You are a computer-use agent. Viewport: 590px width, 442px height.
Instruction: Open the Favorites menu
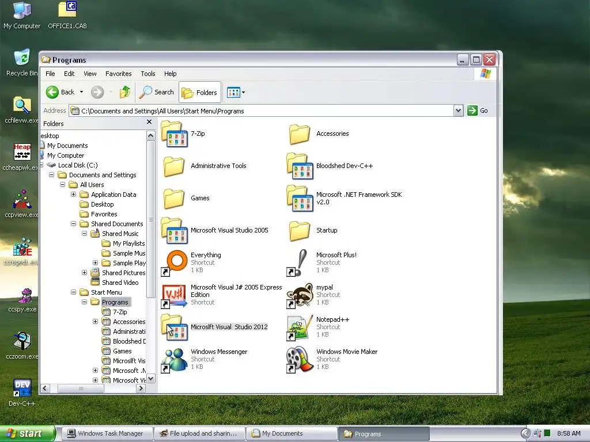(119, 74)
